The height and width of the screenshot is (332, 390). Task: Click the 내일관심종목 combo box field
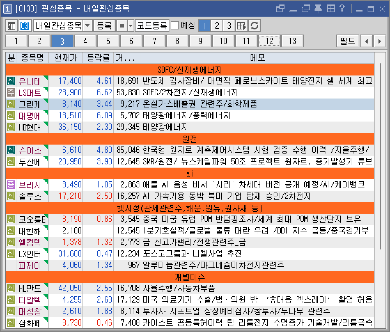[63, 26]
